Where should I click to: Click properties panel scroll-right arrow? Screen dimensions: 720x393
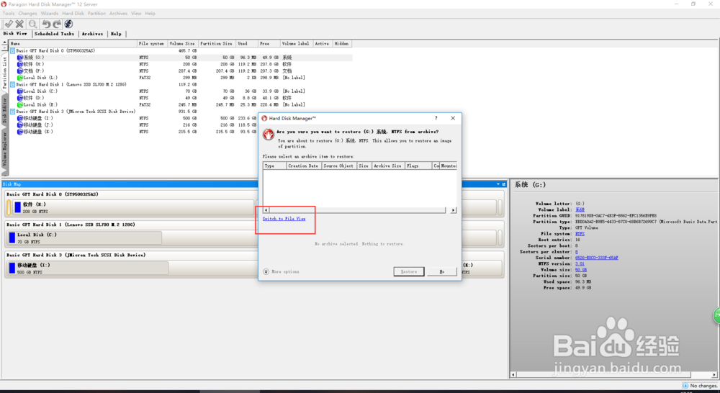714,374
